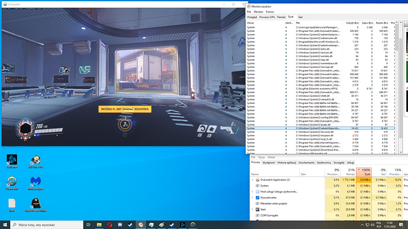Expand the Wyszukiwarka process entry
This screenshot has width=408, height=229.
pos(252,198)
